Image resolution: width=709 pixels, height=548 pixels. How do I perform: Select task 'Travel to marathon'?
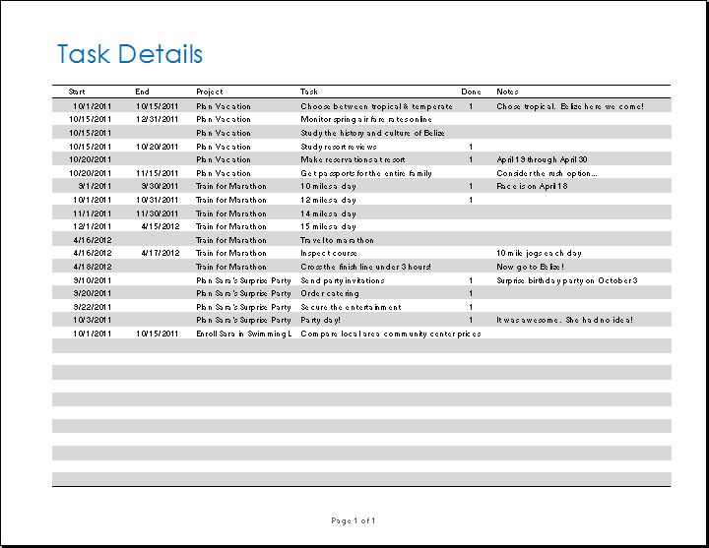pos(337,240)
